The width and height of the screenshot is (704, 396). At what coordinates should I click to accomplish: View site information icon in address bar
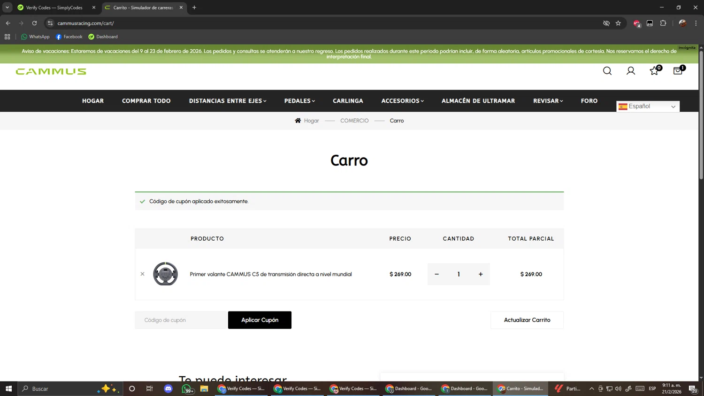[x=50, y=23]
